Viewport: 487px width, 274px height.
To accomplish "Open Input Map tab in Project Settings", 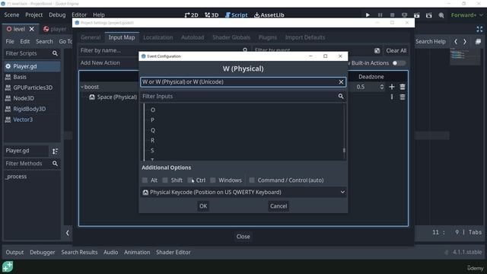I will (x=122, y=37).
